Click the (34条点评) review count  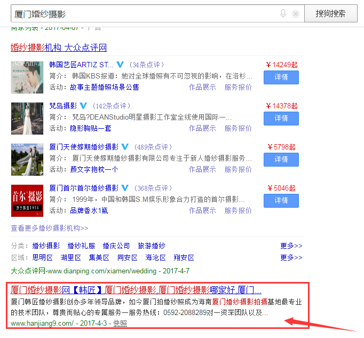(147, 65)
